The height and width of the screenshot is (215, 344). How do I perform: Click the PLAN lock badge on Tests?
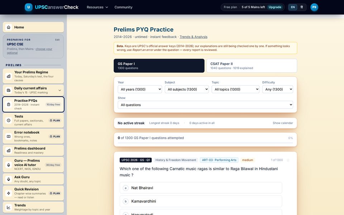[x=55, y=120]
